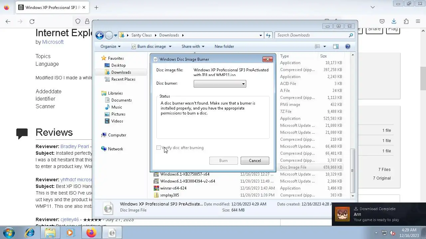
Task: Select Downloads in navigation pane
Action: [x=121, y=72]
